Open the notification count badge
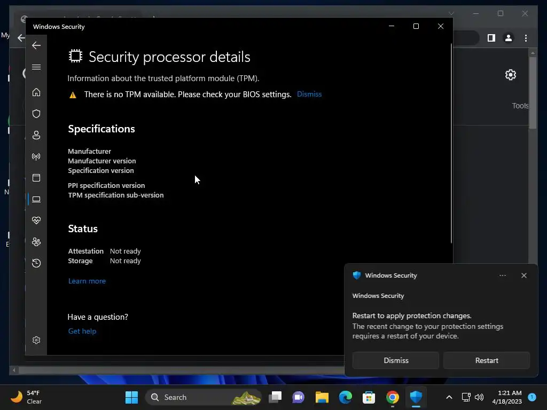The width and height of the screenshot is (547, 410). click(x=532, y=397)
